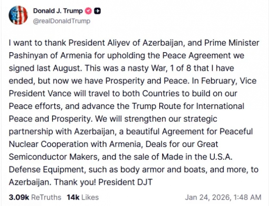Open the flag-themed profile avatar
The width and height of the screenshot is (269, 206).
point(17,15)
